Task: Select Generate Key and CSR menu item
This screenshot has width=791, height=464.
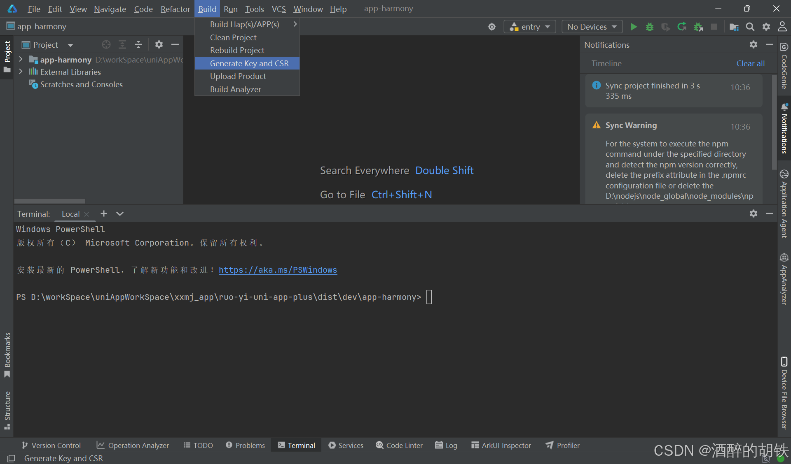Action: 249,63
